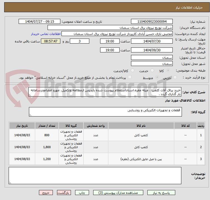Toggle the اسناد خزانه اسلامی payment checkbox
The height and width of the screenshot is (200, 210).
(x=130, y=78)
